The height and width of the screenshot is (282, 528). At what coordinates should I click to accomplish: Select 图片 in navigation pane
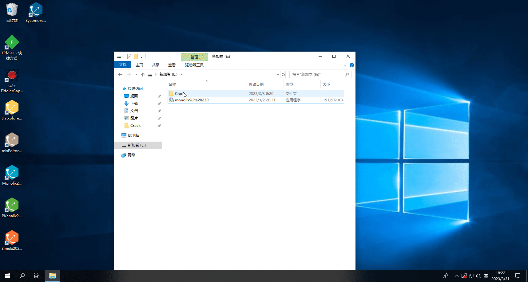click(134, 118)
